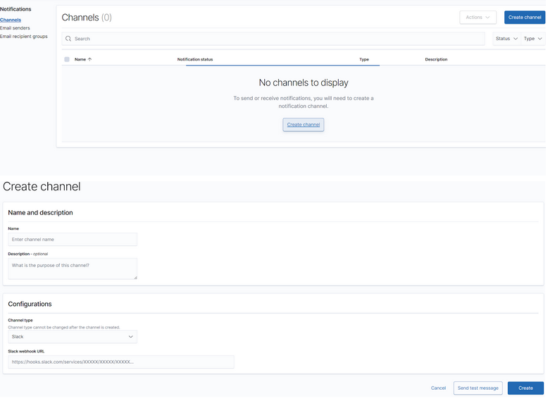Screen dimensions: 548x399
Task: Click the blue Create button
Action: 525,388
